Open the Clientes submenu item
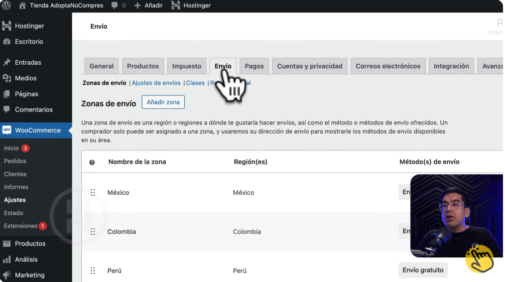The width and height of the screenshot is (505, 282). click(15, 174)
